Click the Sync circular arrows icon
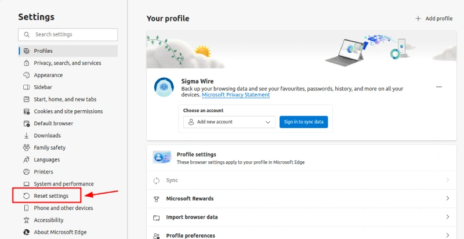Viewport: 464px width, 239px height. click(x=156, y=180)
